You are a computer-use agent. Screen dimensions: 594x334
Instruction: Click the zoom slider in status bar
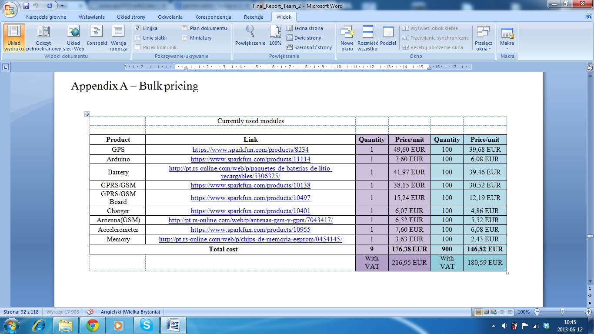[x=563, y=312]
